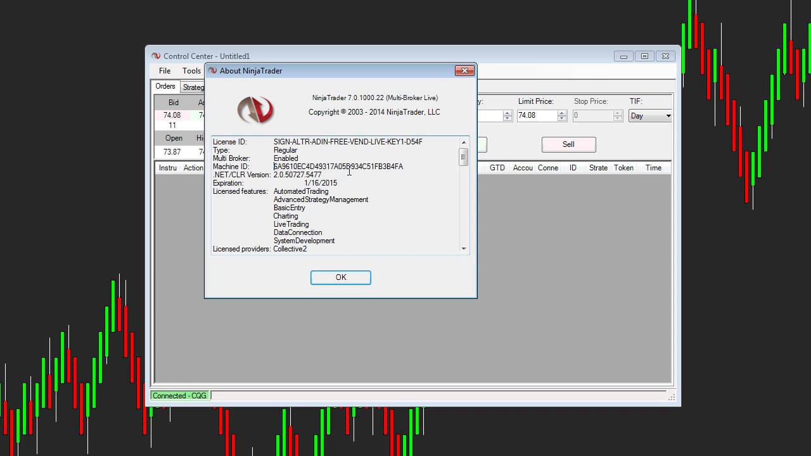Click the license info scrollbar thumb
The height and width of the screenshot is (456, 811).
click(x=463, y=157)
